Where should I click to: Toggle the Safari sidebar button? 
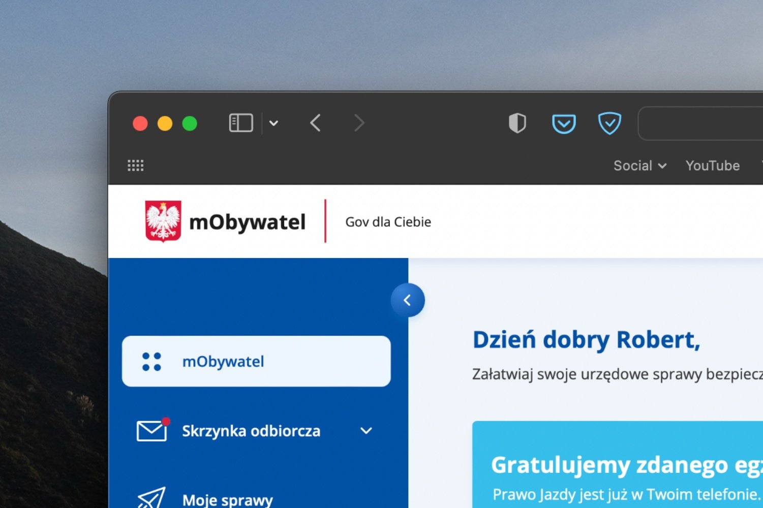click(x=241, y=123)
